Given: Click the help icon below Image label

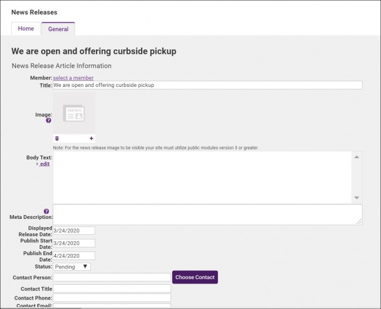Looking at the screenshot, I should (48, 121).
